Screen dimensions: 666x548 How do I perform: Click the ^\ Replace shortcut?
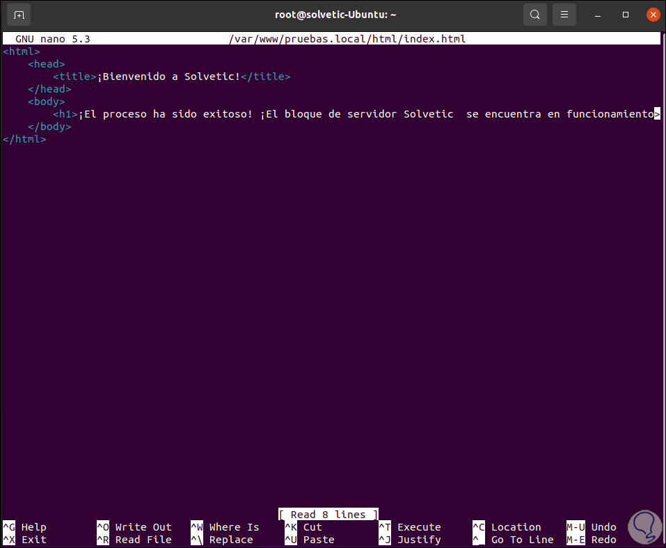(222, 540)
